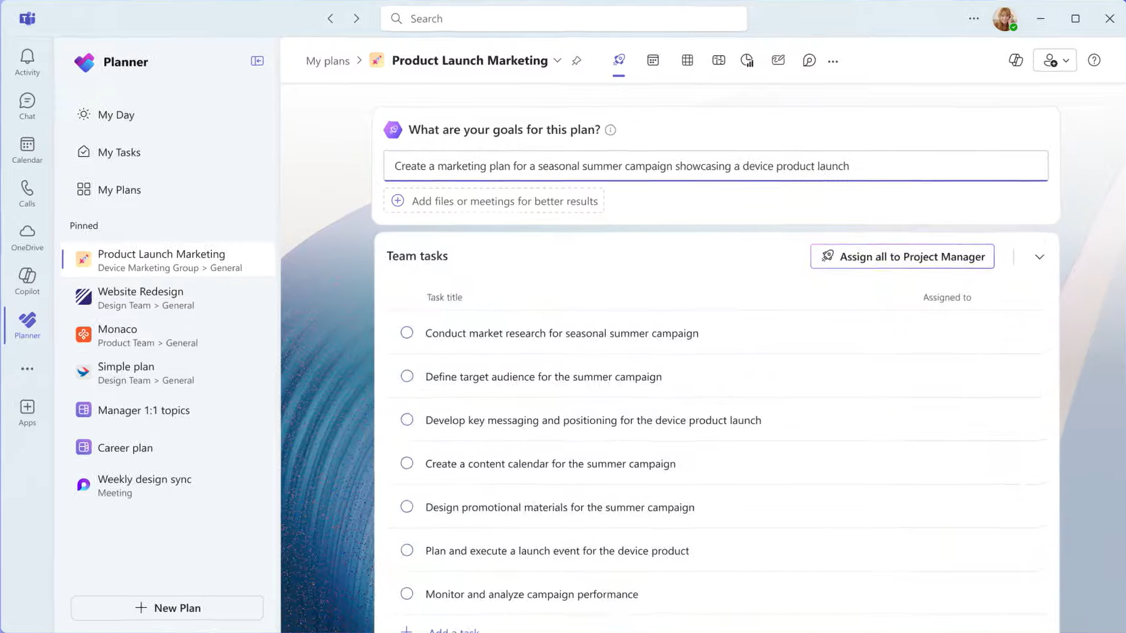Open OneDrive from the Teams rail
The height and width of the screenshot is (633, 1126).
pyautogui.click(x=27, y=237)
